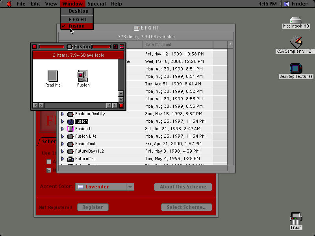Expand the FutureMac folder

click(x=63, y=159)
